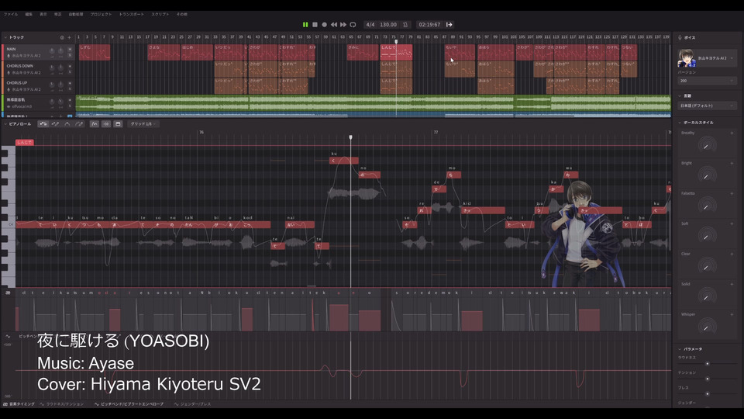
Task: Open the ファイル (File) menu
Action: click(11, 14)
